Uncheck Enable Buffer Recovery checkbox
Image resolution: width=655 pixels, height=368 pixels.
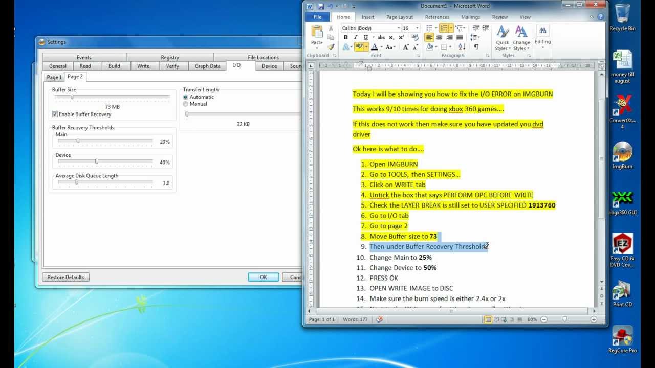[x=55, y=114]
